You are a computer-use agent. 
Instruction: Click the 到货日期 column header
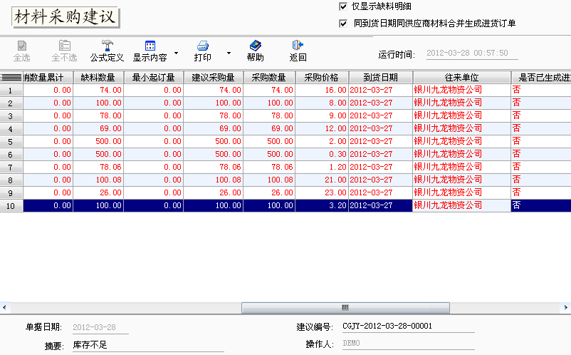coord(380,77)
